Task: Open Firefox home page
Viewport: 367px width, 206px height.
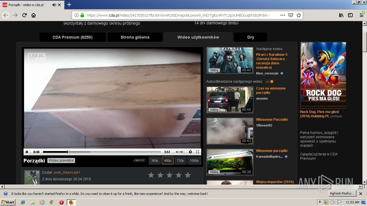Action: coord(34,15)
